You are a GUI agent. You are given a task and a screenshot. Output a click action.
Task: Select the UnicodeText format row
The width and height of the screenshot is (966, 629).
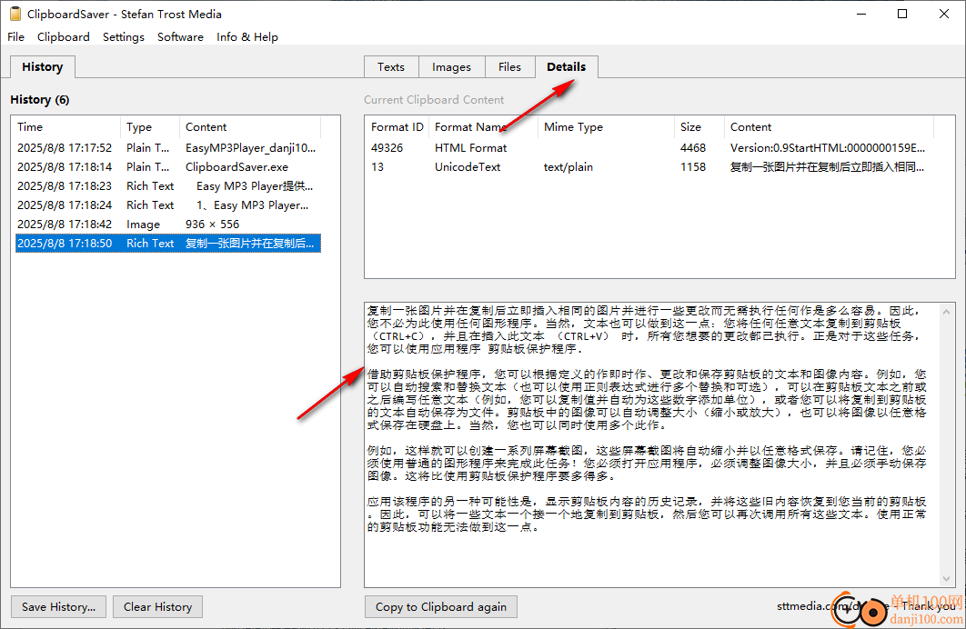(650, 166)
